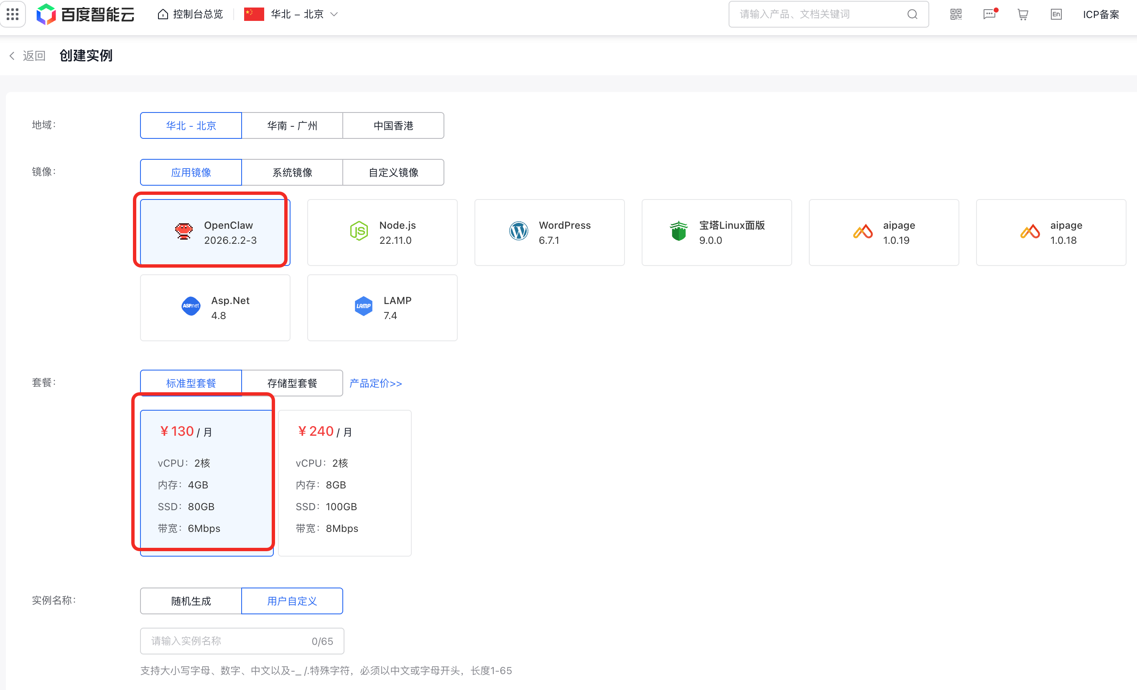
Task: Expand the region dropdown beside 华北 - 北京
Action: coord(334,14)
